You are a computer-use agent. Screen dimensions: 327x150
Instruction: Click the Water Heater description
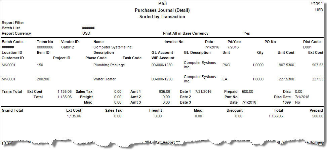click(104, 79)
